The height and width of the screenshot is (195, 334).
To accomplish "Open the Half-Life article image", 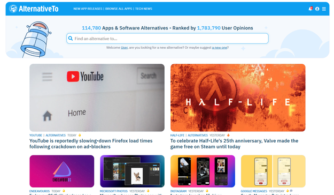I will click(238, 97).
